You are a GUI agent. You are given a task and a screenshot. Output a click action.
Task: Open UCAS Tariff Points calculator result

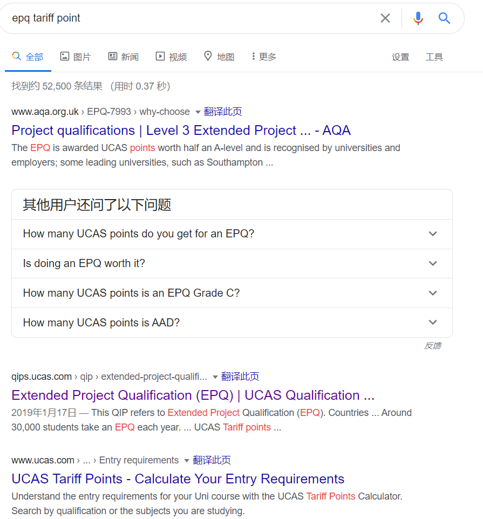(x=178, y=479)
